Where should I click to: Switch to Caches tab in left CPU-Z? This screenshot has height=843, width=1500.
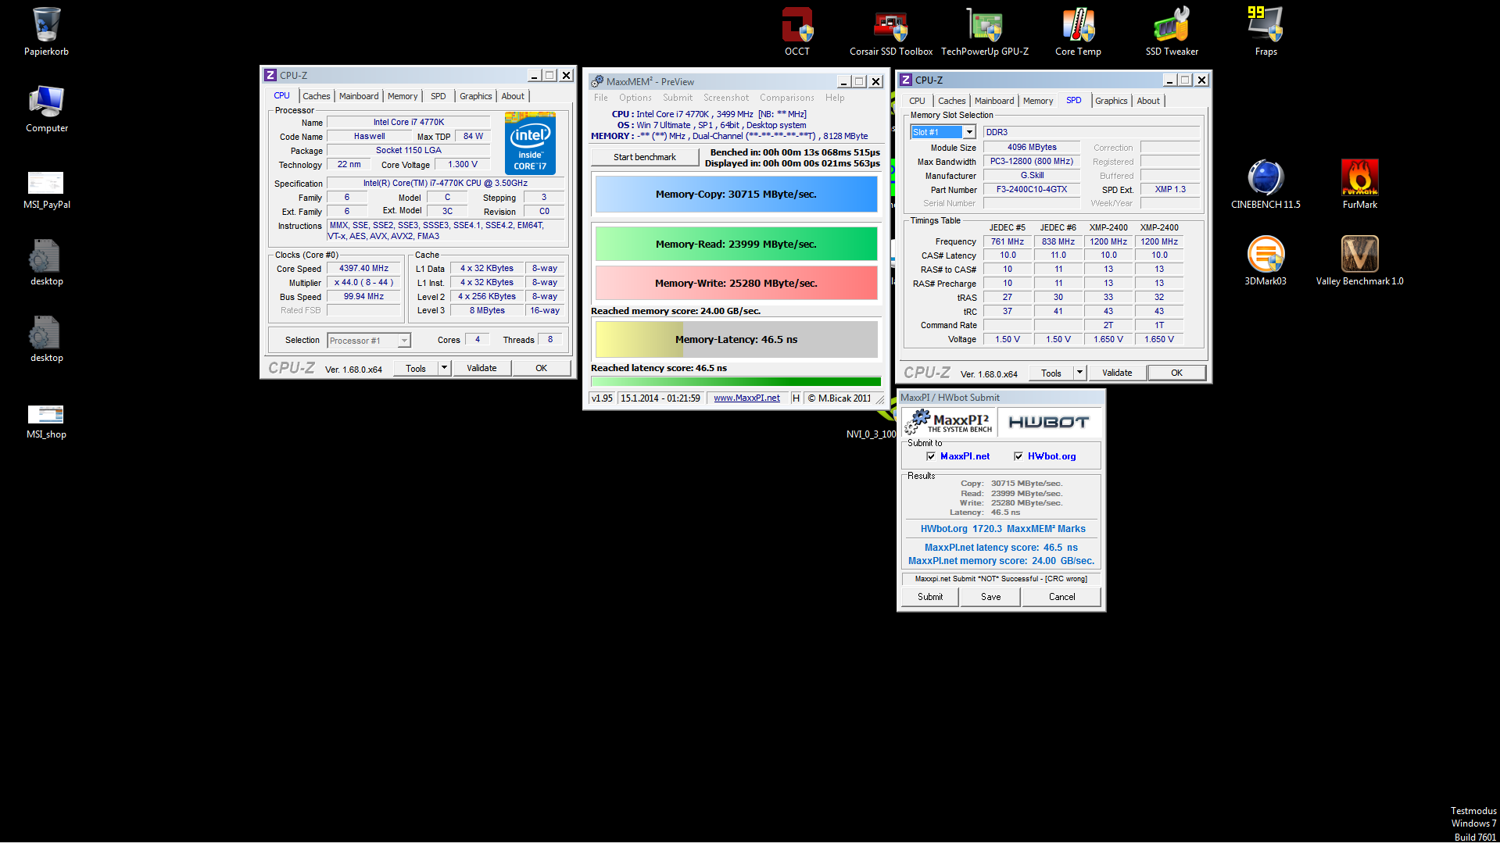click(317, 96)
